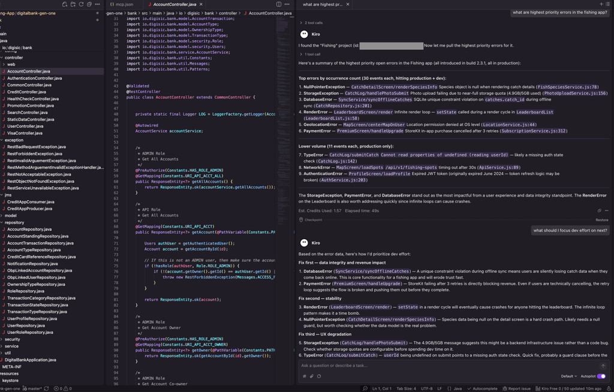Open AccountRepository.java in explorer
Screen dimensions: 614x392
[29, 229]
